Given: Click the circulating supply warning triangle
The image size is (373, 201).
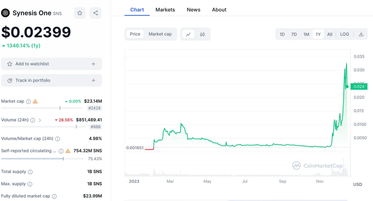Looking at the screenshot, I should point(68,151).
